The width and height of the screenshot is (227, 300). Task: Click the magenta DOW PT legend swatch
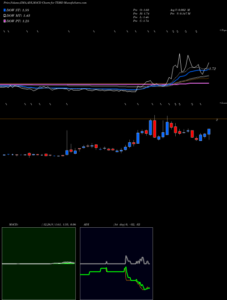5,21
